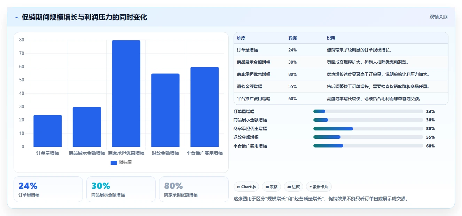Click the lightning icon beside the title
This screenshot has width=462, height=216.
16,17
